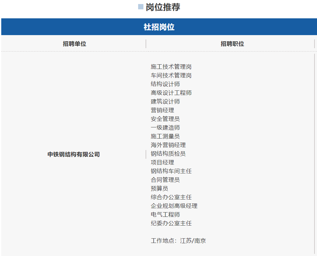The height and width of the screenshot is (256, 317).
Task: Select the 钢结构质检员 position
Action: pos(168,153)
